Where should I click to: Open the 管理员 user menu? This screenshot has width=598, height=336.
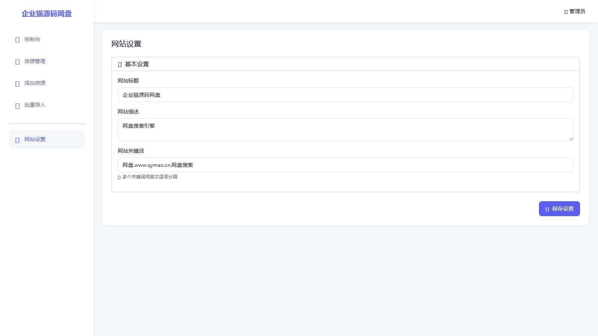[575, 11]
